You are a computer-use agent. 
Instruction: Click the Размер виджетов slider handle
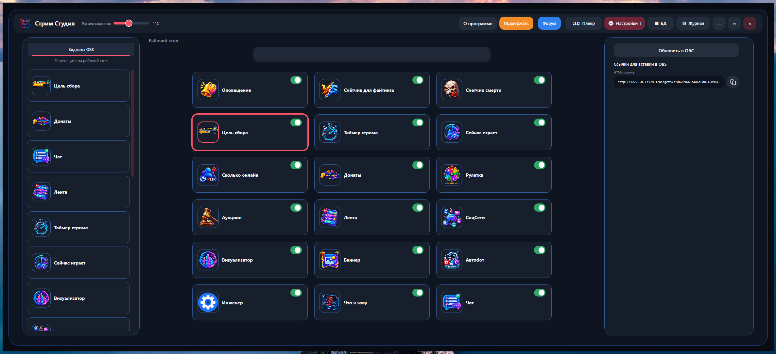click(129, 23)
